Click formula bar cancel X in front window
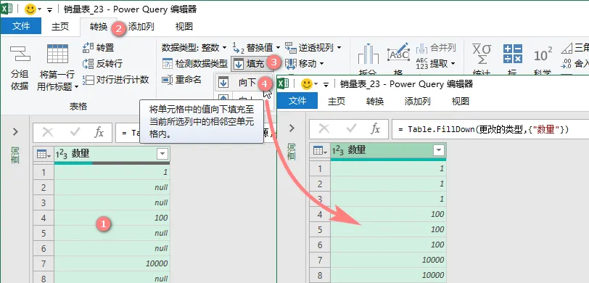Viewport: 589px width, 283px height. pos(324,129)
